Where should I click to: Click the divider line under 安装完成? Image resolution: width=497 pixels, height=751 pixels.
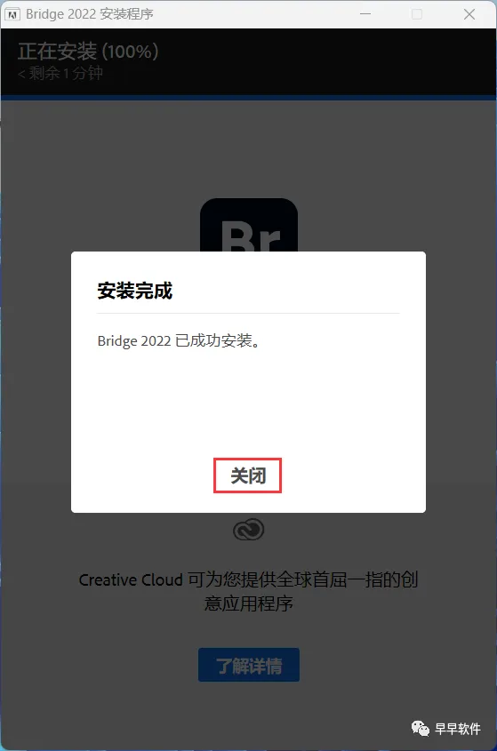pyautogui.click(x=248, y=313)
